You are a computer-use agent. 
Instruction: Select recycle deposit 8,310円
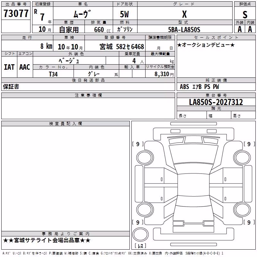tap(164, 74)
